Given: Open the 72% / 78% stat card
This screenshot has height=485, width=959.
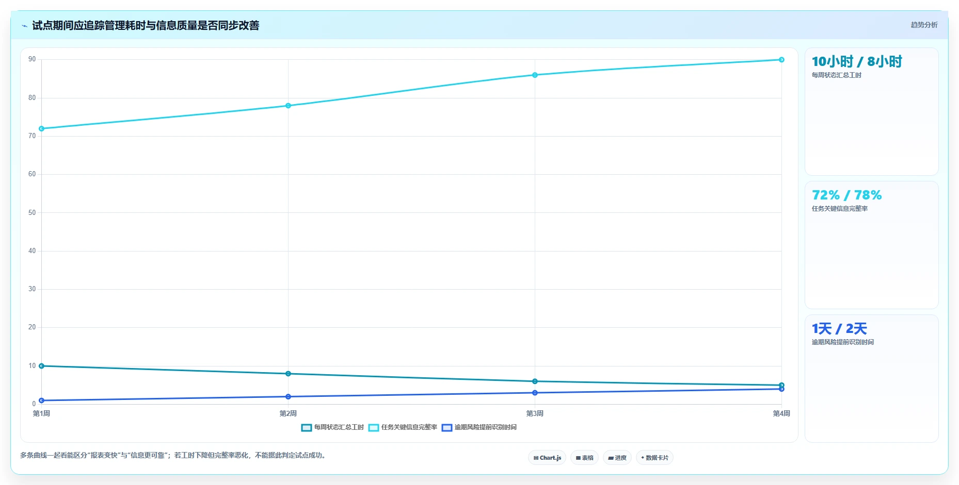Looking at the screenshot, I should click(872, 245).
